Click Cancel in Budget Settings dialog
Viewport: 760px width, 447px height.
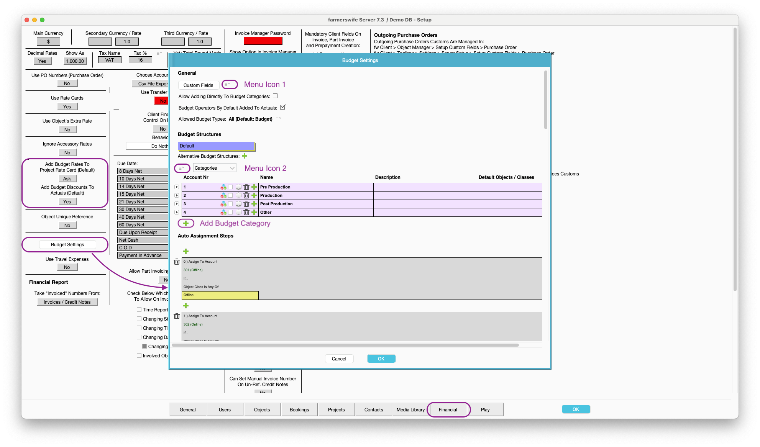point(339,359)
